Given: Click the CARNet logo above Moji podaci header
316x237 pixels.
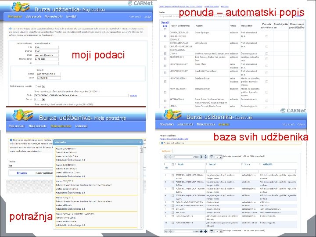Looking at the screenshot, I should point(140,3).
